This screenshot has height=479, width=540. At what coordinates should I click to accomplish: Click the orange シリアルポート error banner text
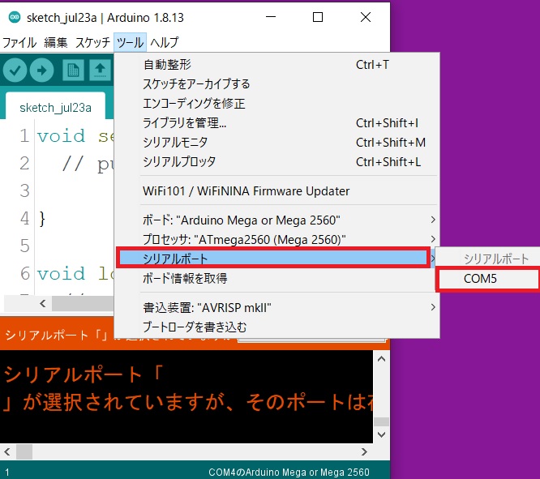pos(57,335)
